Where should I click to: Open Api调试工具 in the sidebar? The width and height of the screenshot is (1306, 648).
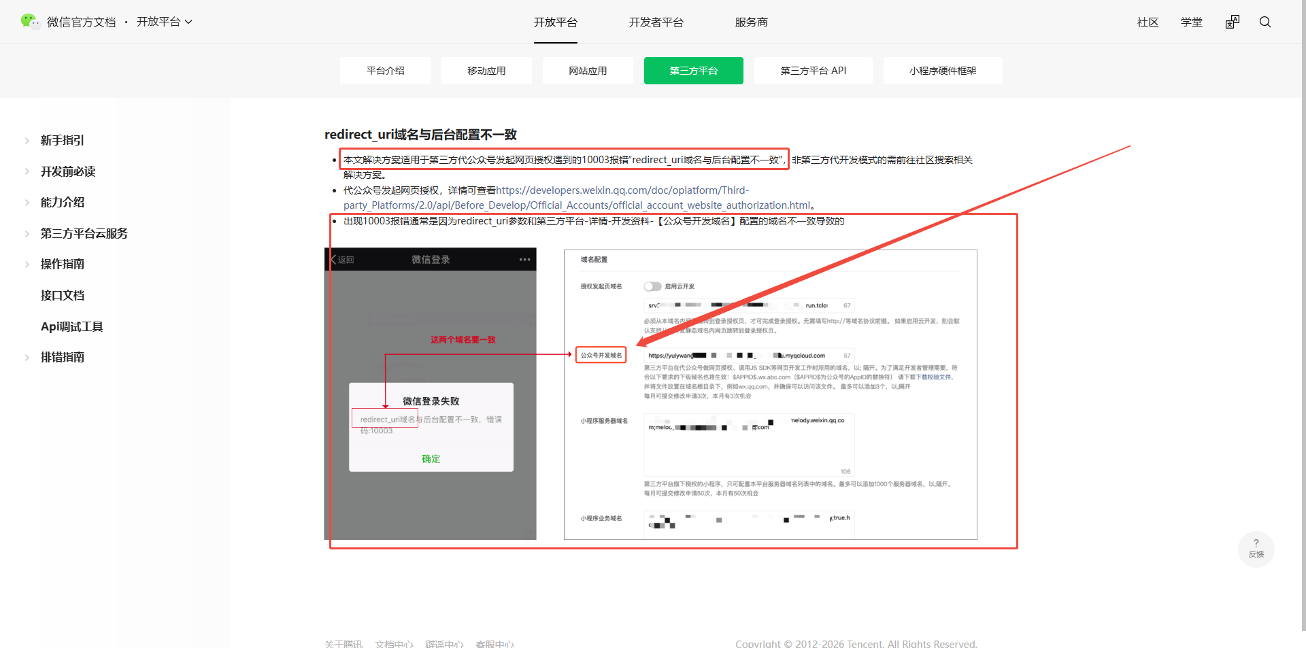[72, 326]
